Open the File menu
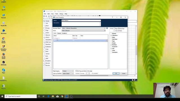Screen dimensions: 180x101 click(x=45, y=14)
